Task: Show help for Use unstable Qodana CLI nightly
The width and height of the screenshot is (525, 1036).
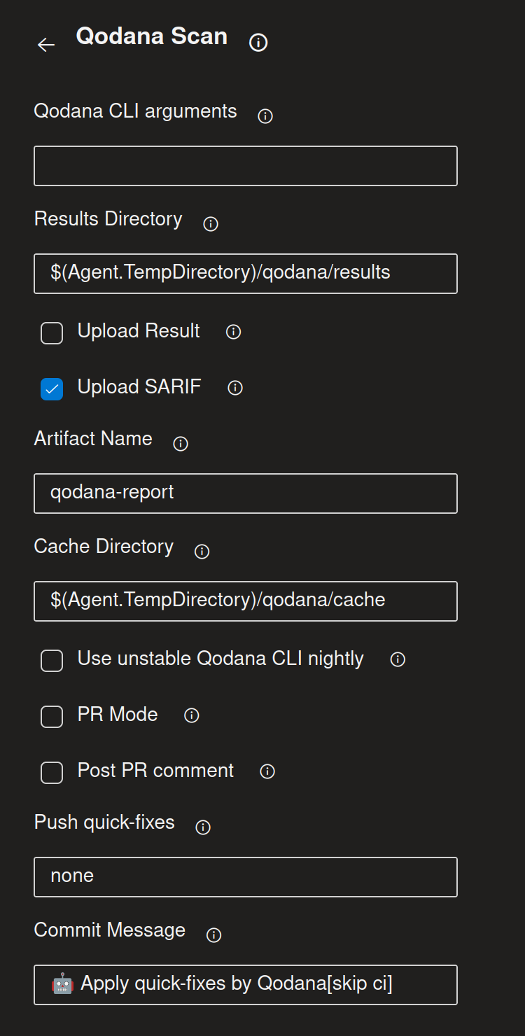Action: tap(397, 659)
